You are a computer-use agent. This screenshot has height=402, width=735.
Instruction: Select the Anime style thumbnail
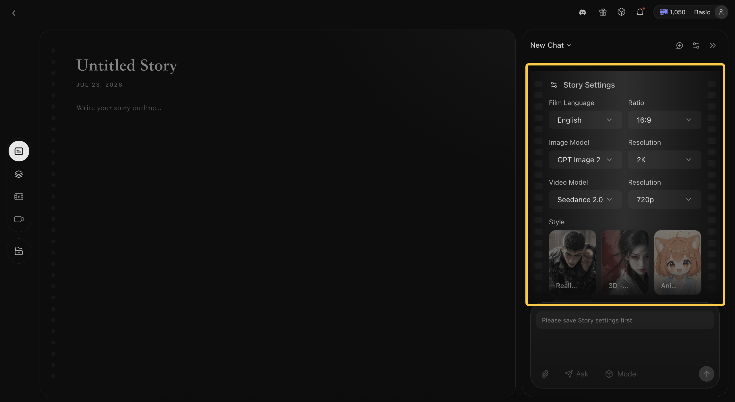[x=678, y=262]
